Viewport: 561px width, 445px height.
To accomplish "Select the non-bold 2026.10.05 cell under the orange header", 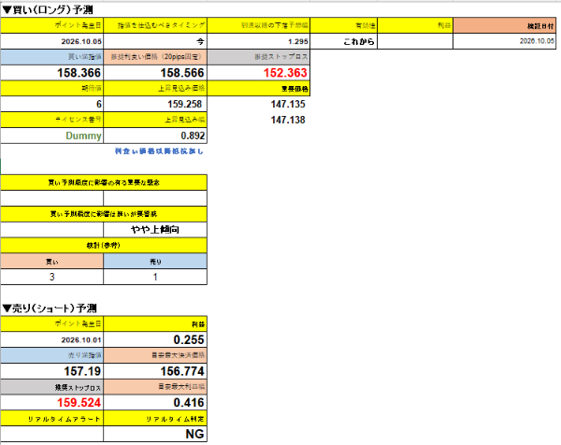I will tap(505, 41).
